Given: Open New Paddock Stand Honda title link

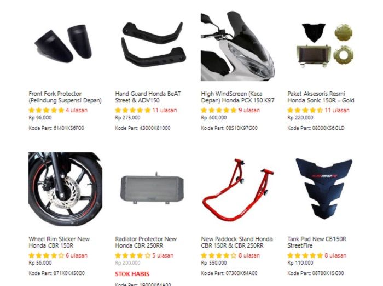Looking at the screenshot, I should 237,242.
